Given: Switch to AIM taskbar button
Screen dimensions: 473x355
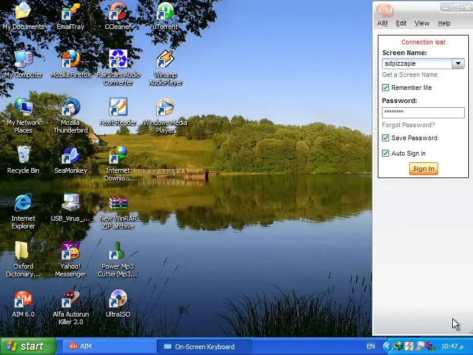Looking at the screenshot, I should (x=109, y=347).
